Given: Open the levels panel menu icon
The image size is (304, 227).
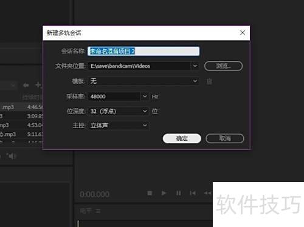Looking at the screenshot, I should click(98, 211).
